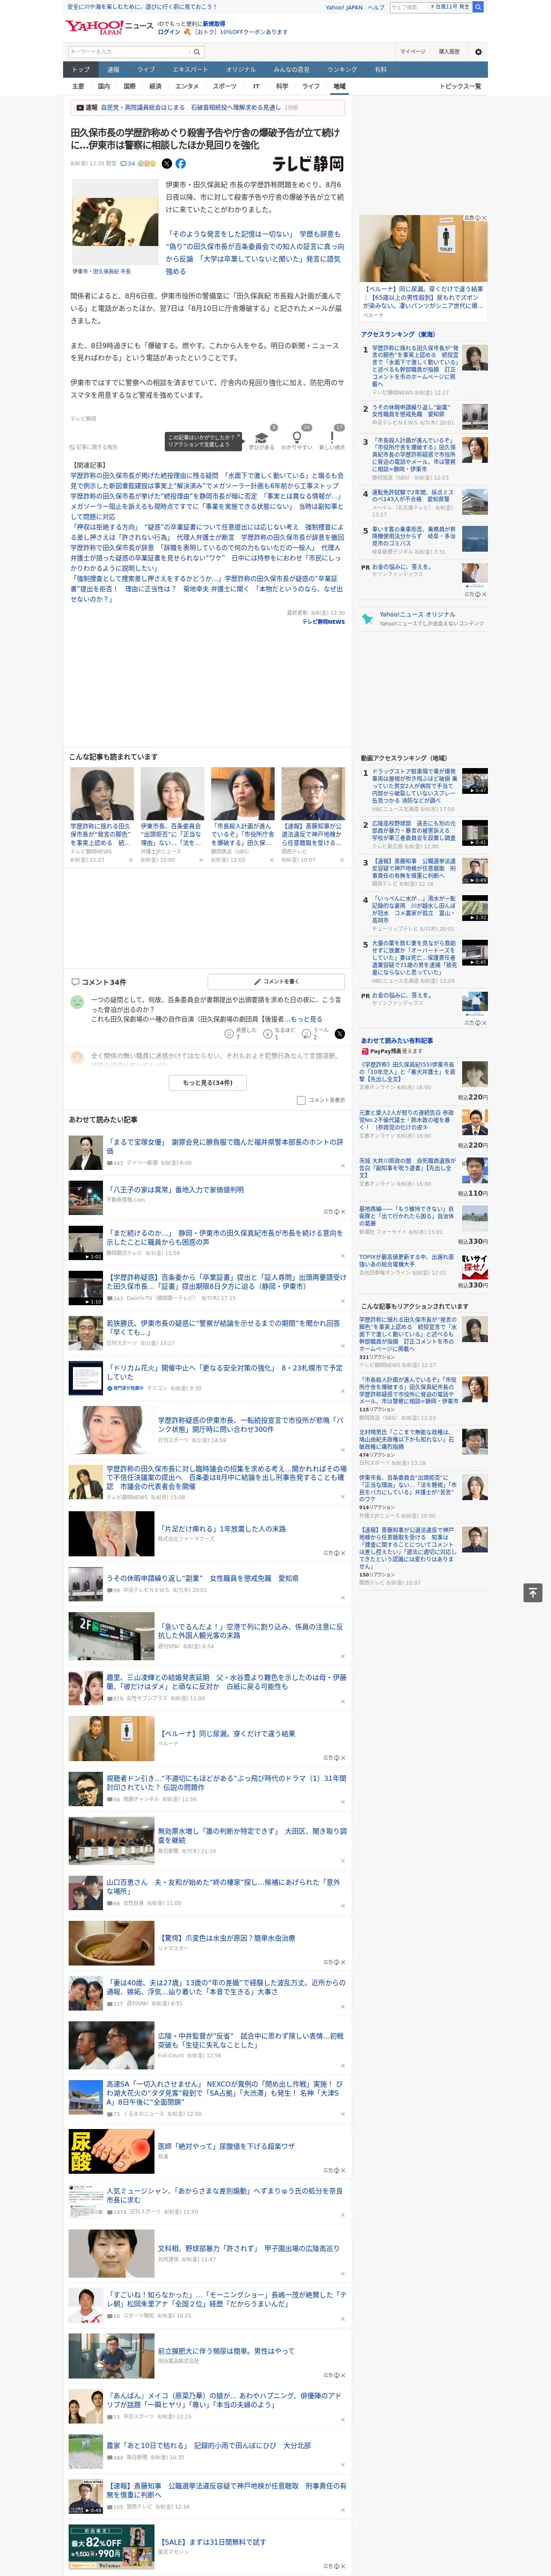Click the ヘルプ link at top

click(x=375, y=7)
